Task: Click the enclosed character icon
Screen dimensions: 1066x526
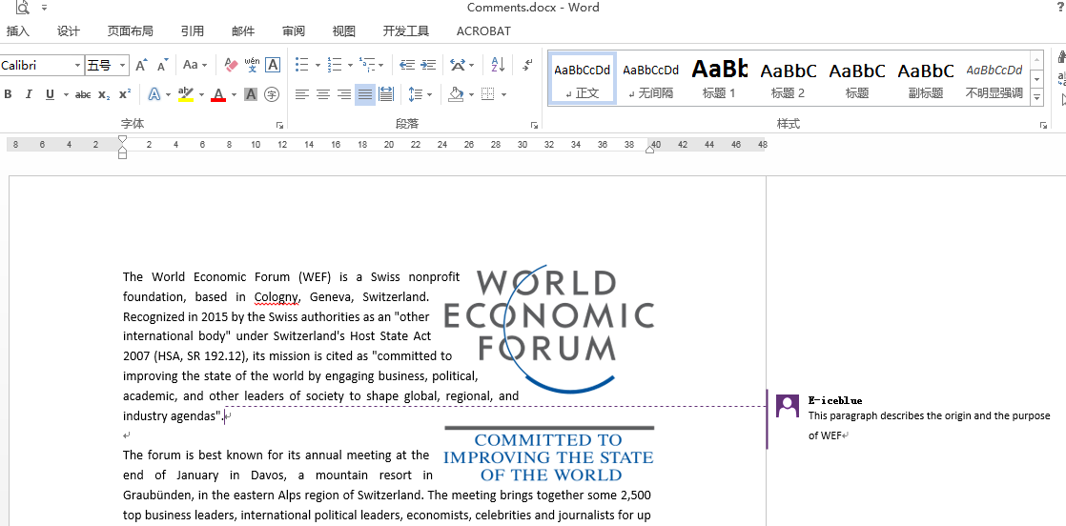Action: 272,94
